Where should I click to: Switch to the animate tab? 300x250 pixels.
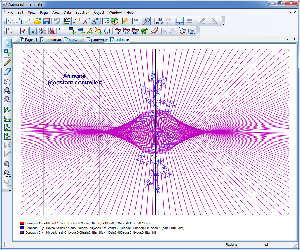pos(120,40)
